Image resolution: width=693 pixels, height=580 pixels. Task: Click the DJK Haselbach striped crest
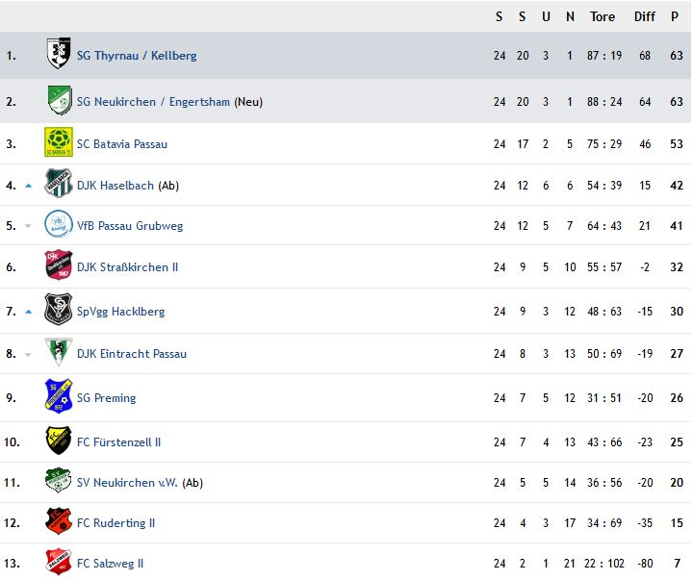point(59,183)
